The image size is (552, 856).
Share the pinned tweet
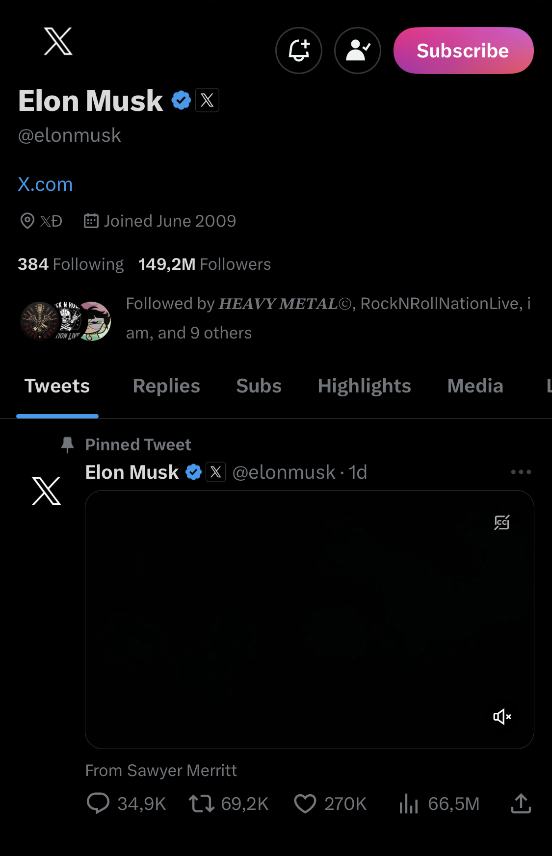tap(521, 804)
